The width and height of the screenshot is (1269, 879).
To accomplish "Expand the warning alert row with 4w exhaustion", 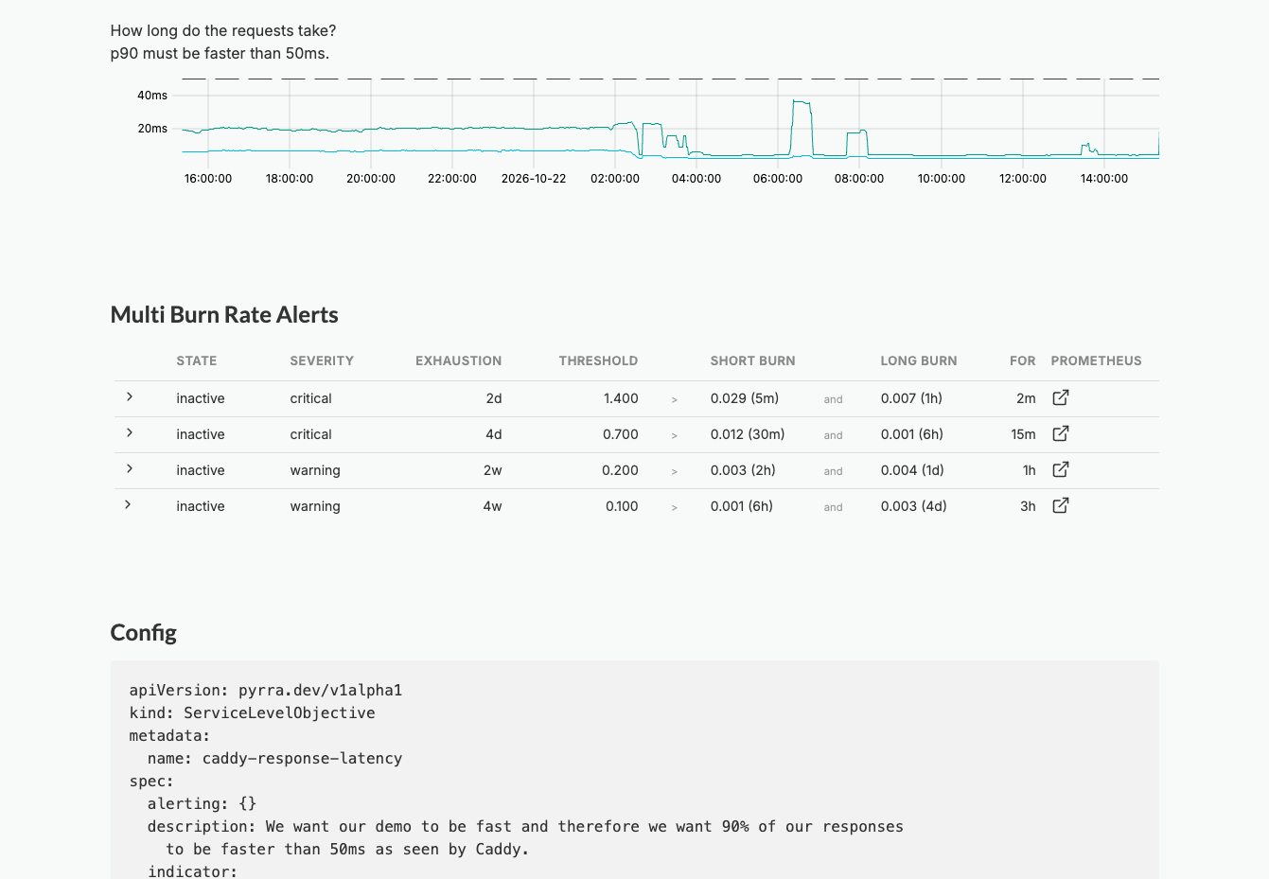I will pyautogui.click(x=128, y=505).
